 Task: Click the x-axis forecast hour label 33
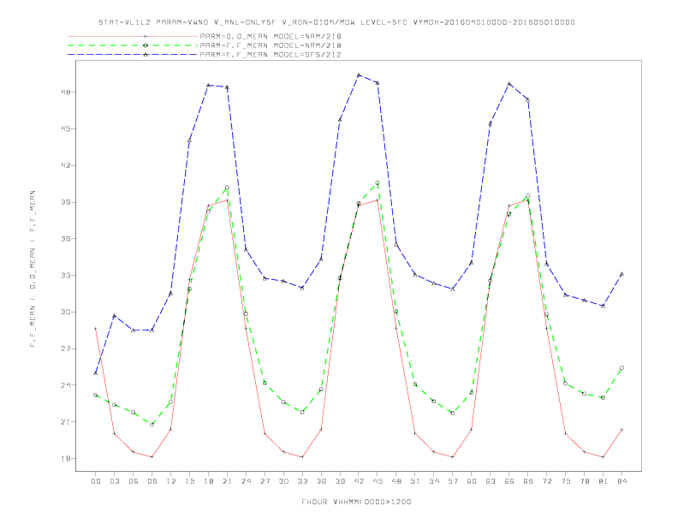tap(302, 481)
